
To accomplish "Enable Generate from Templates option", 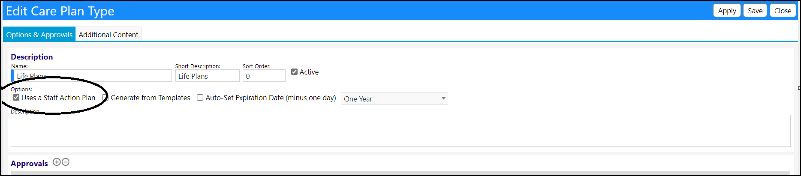I will point(105,98).
